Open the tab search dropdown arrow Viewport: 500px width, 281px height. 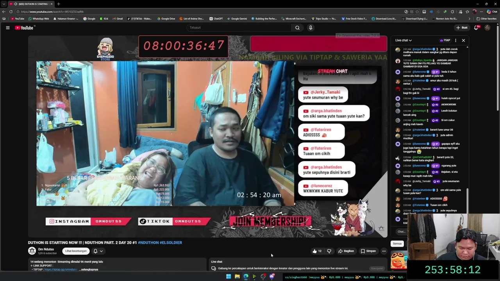click(4, 4)
